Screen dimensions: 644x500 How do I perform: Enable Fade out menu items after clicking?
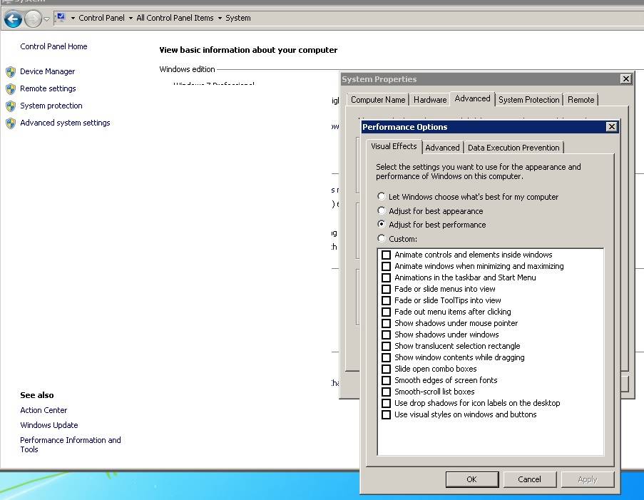[x=386, y=312]
